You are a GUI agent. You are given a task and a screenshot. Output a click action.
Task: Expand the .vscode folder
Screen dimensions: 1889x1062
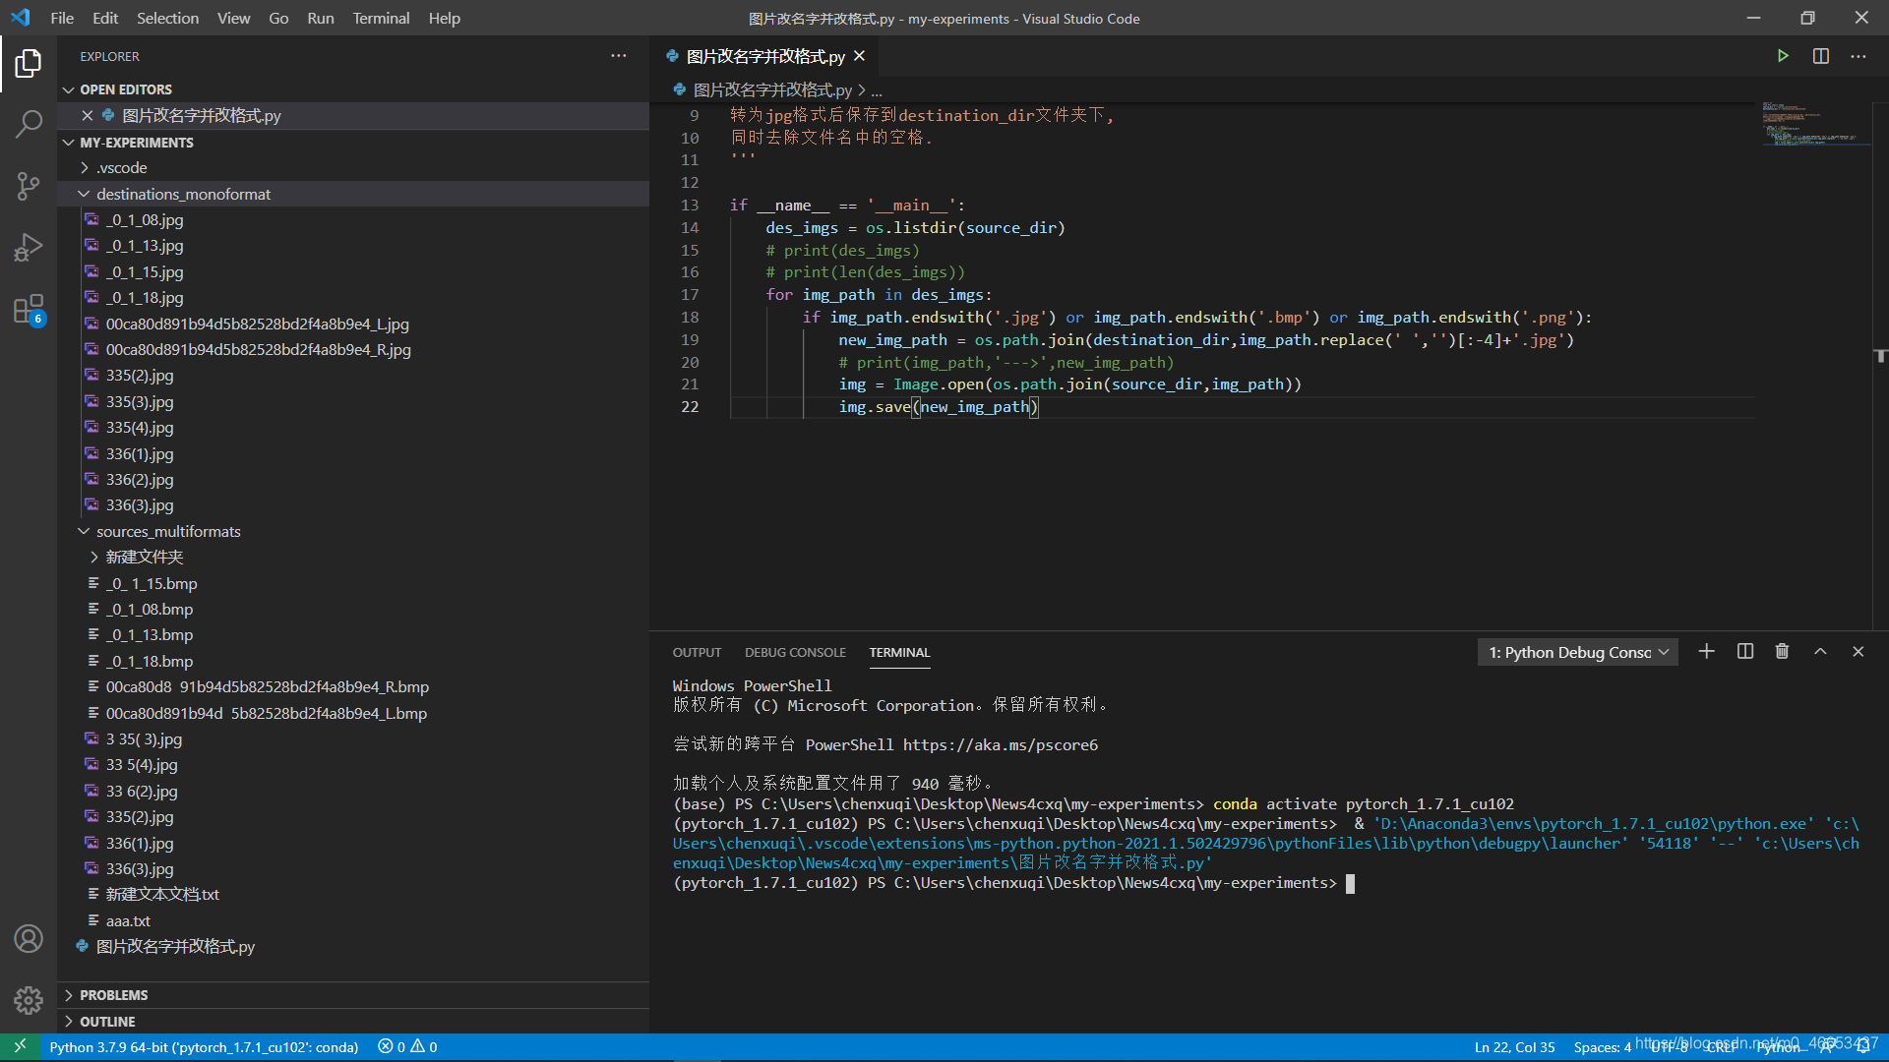[x=122, y=168]
